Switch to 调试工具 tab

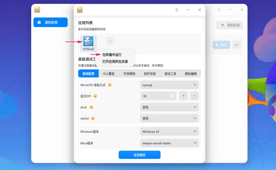click(170, 74)
